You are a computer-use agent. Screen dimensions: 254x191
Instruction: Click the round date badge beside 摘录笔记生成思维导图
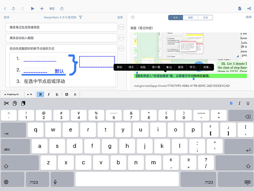[121, 27]
